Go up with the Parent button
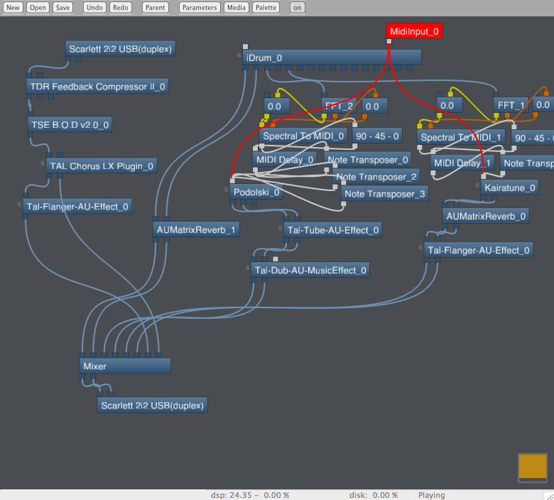The image size is (554, 500). coord(155,8)
